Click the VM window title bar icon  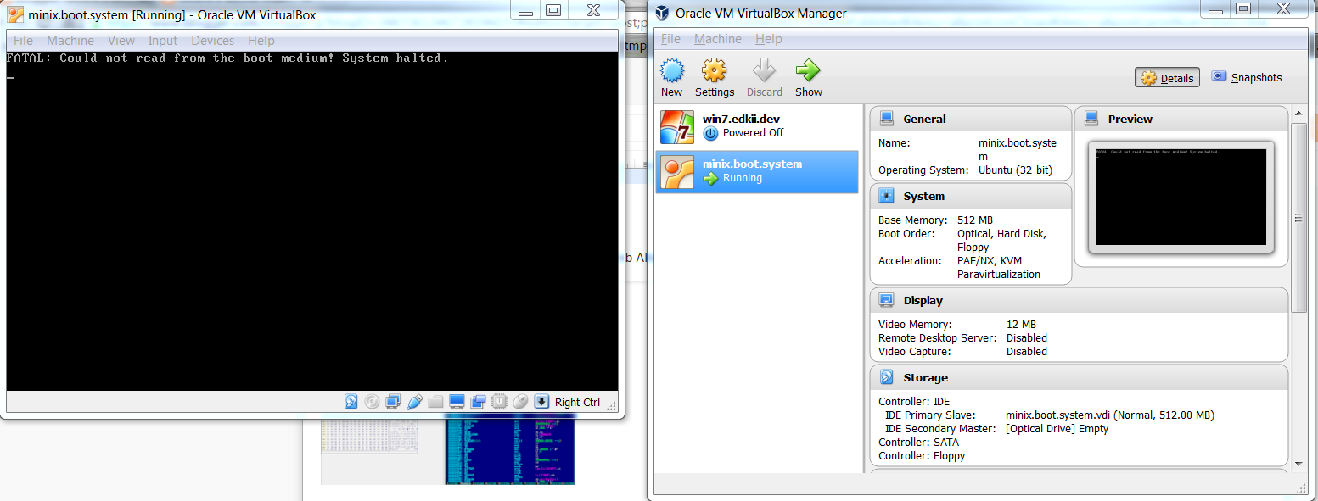click(x=15, y=14)
